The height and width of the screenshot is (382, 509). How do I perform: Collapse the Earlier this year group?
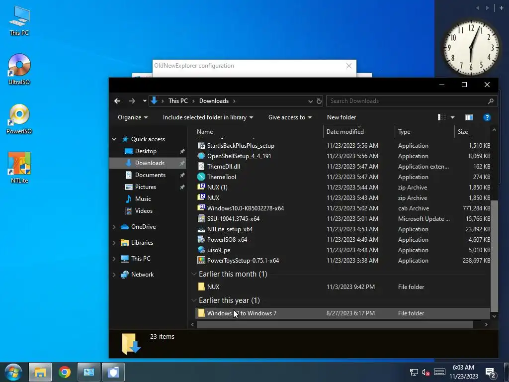coord(194,300)
